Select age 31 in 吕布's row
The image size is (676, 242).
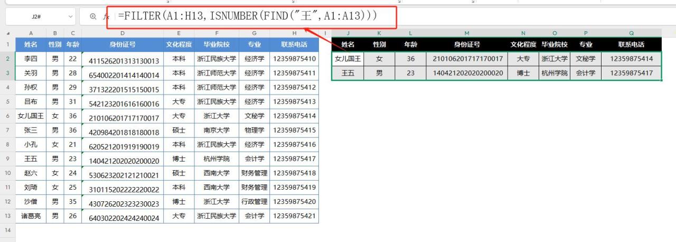coord(73,101)
